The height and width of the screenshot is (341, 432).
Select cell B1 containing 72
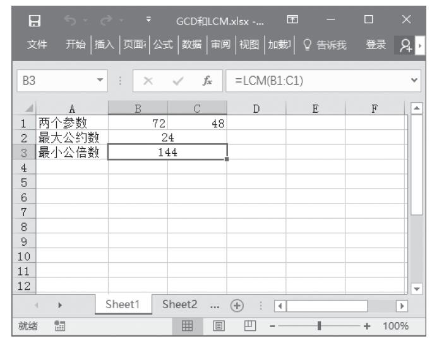click(x=138, y=124)
